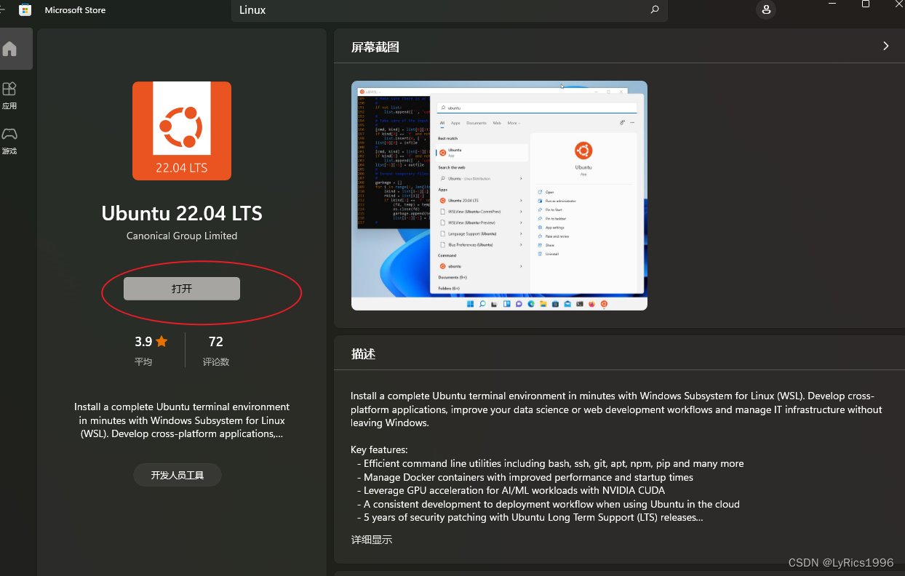905x576 pixels.
Task: Click the 'Key features:' text in description
Action: point(379,449)
